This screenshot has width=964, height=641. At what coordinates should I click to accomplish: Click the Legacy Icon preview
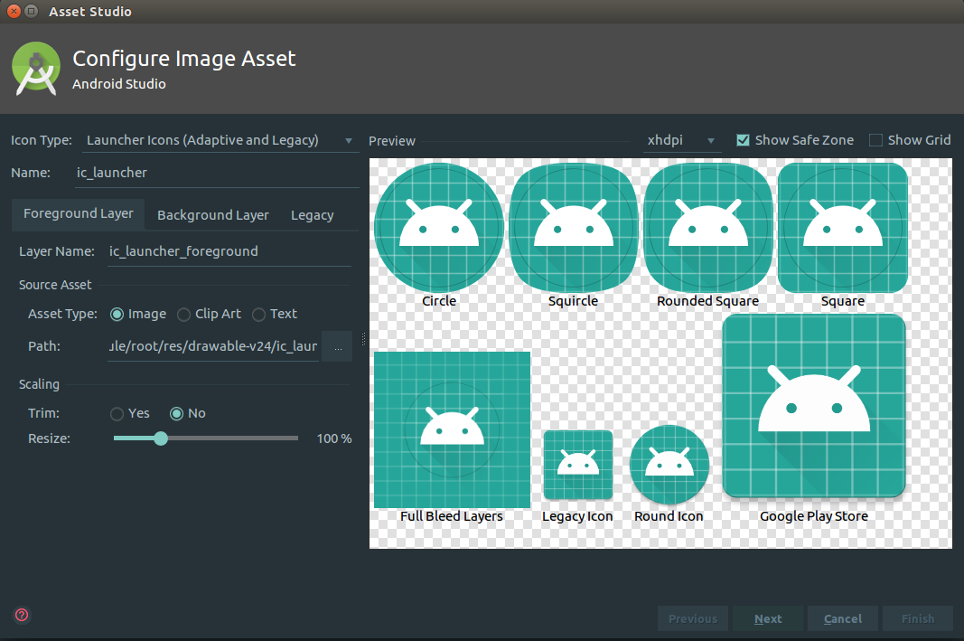(578, 465)
